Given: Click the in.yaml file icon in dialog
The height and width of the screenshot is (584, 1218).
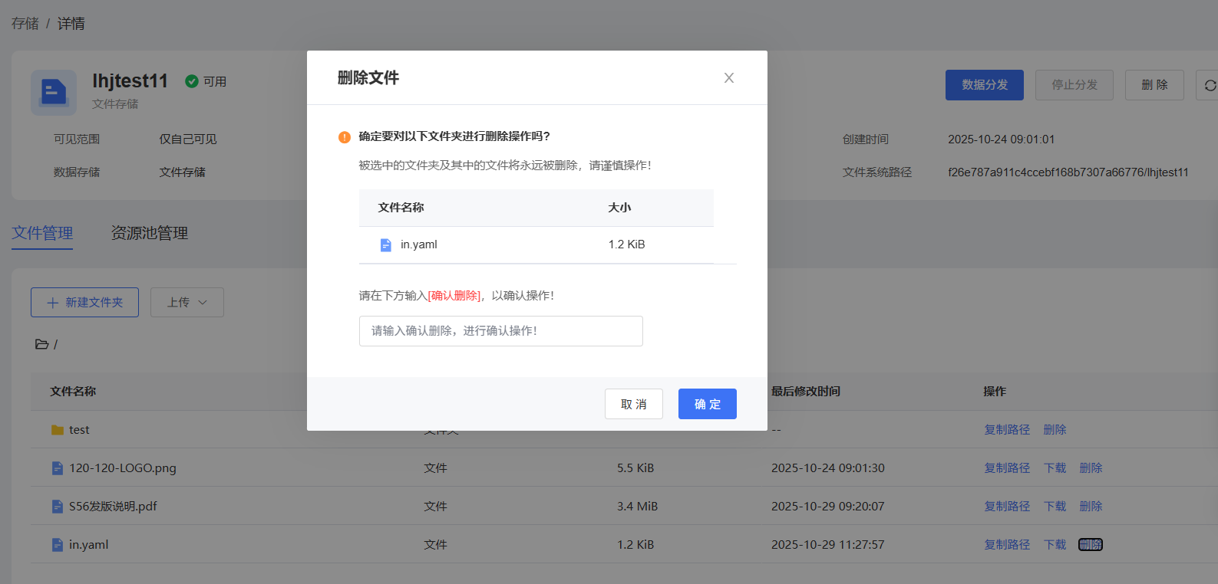Looking at the screenshot, I should pyautogui.click(x=386, y=245).
